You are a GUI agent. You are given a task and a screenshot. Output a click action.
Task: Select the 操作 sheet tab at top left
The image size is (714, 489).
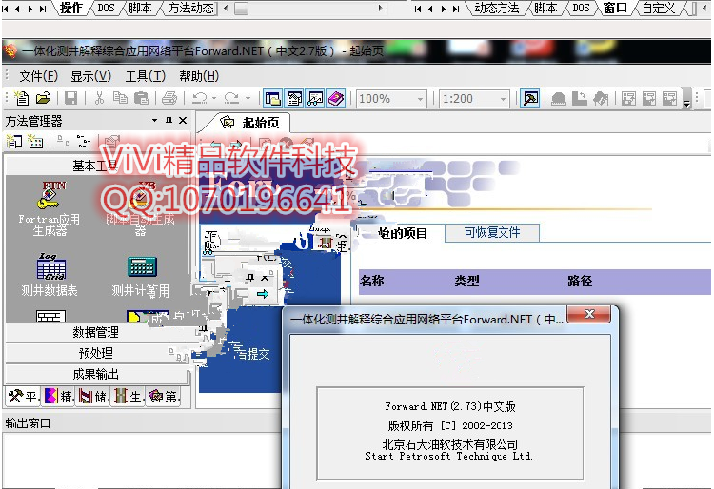71,8
